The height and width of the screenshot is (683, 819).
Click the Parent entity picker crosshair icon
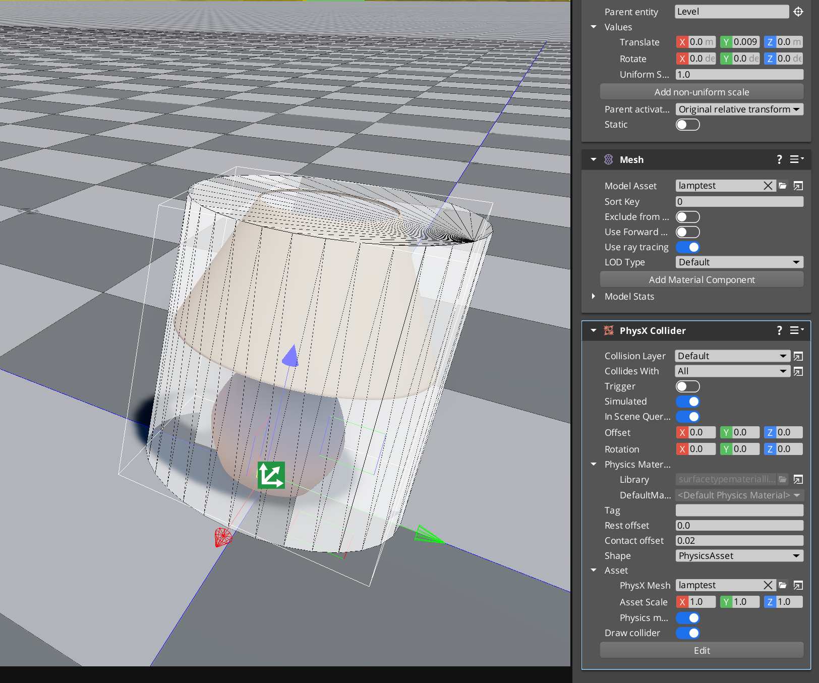tap(798, 11)
